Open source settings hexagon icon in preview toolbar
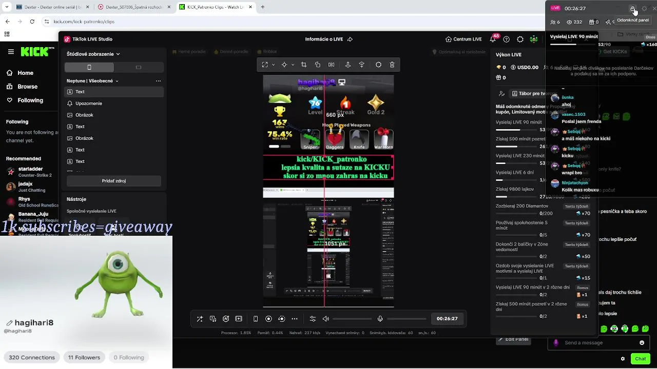 tap(378, 65)
